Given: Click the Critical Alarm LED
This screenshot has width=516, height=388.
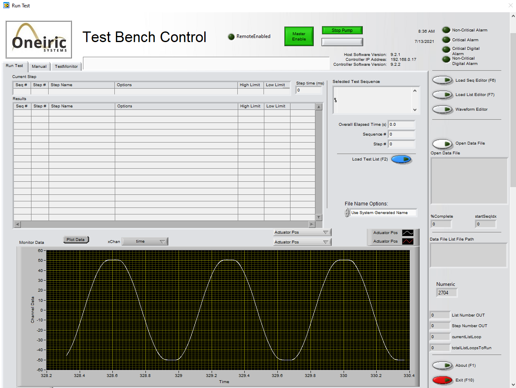Looking at the screenshot, I should pyautogui.click(x=446, y=40).
